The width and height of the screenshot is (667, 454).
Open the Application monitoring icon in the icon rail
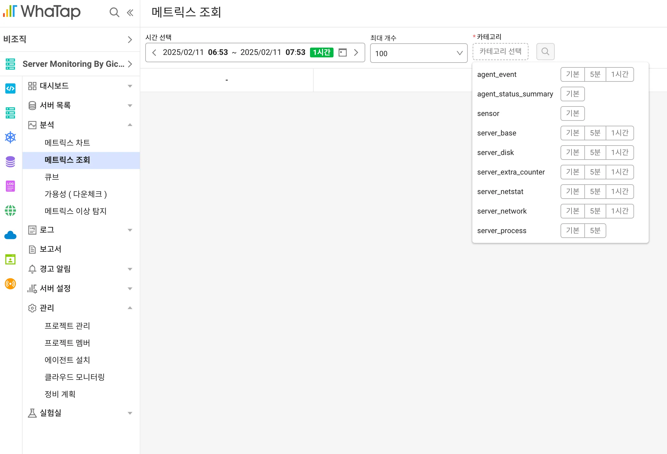tap(10, 88)
